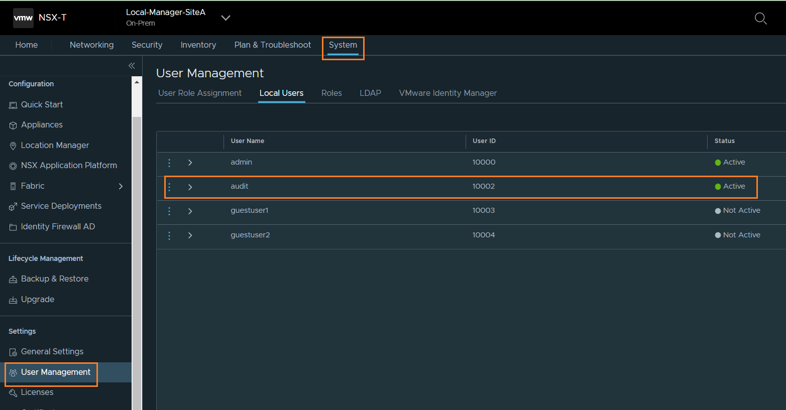This screenshot has width=786, height=410.
Task: Go to the Networking menu
Action: coord(91,45)
